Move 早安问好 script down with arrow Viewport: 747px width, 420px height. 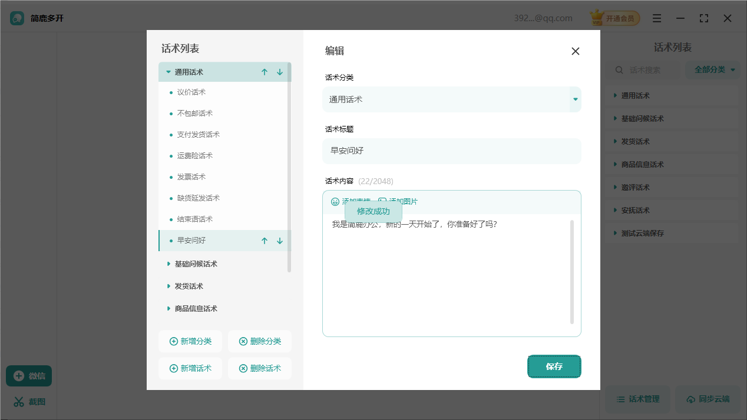point(280,241)
